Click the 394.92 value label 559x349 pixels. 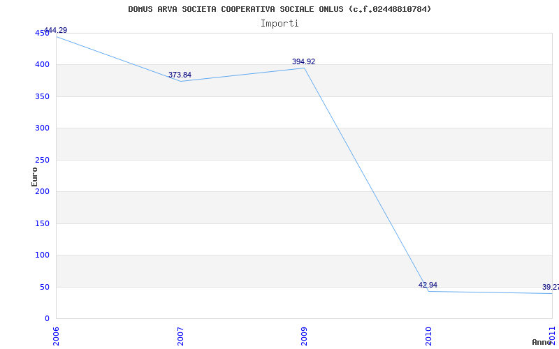303,61
